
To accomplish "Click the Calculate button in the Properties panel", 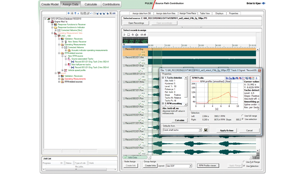I will tap(179, 120).
